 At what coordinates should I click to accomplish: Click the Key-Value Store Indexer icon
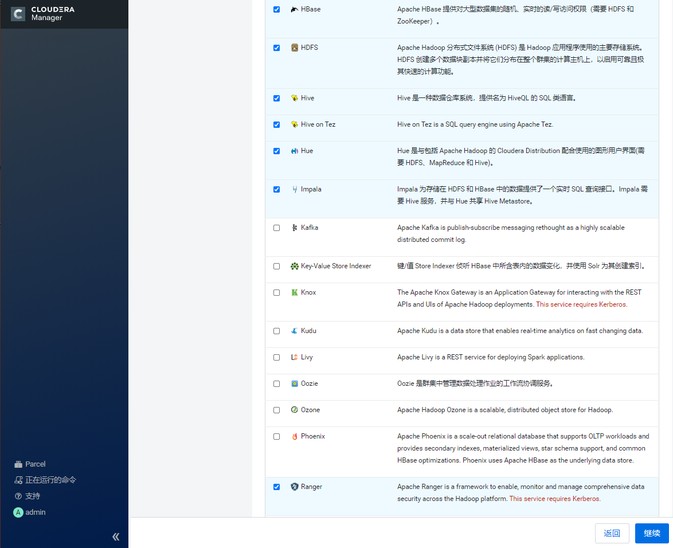tap(295, 266)
